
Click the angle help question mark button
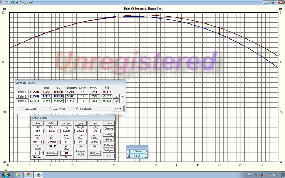pos(42,153)
